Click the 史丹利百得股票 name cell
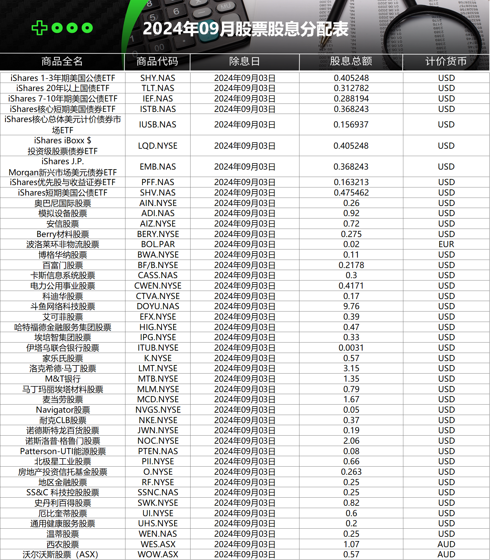The image size is (490, 560). click(x=63, y=503)
